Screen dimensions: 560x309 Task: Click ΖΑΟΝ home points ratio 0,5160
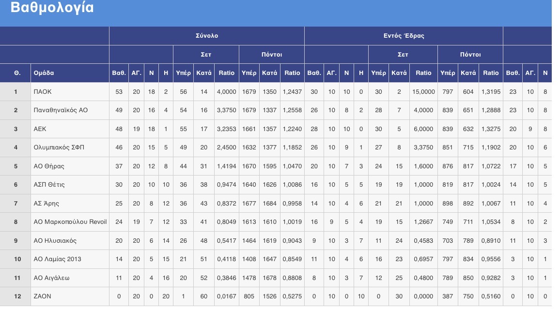[491, 296]
